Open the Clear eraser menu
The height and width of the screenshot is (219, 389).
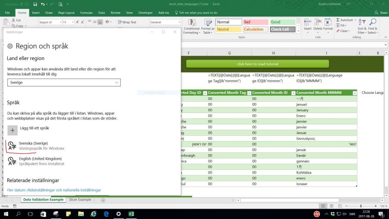point(343,31)
